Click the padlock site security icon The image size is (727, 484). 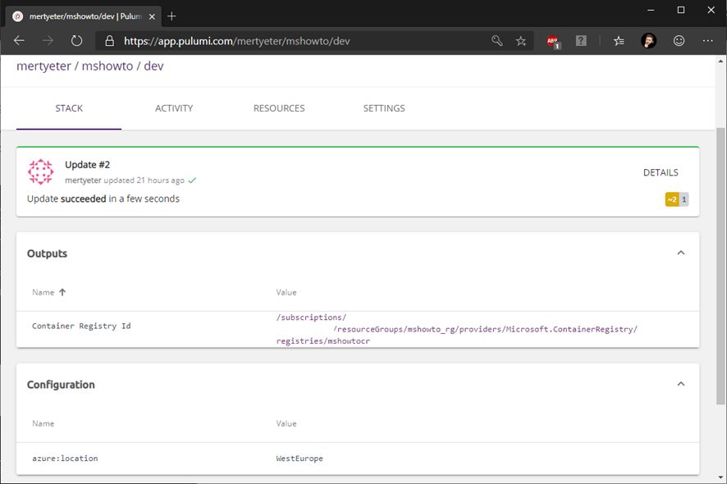coord(109,41)
